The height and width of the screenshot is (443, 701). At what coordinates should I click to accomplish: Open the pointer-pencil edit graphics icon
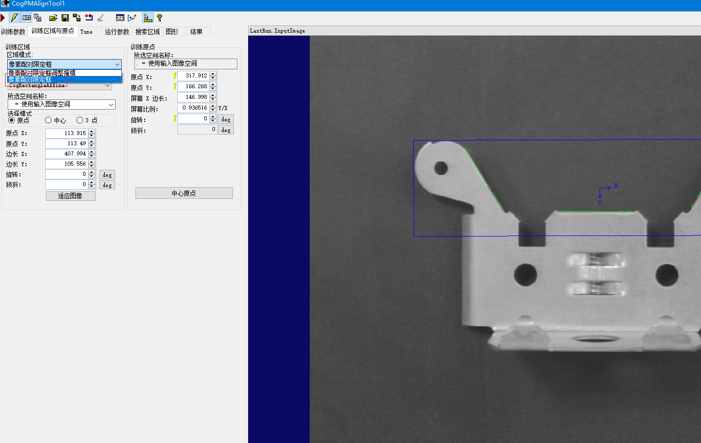(x=132, y=17)
